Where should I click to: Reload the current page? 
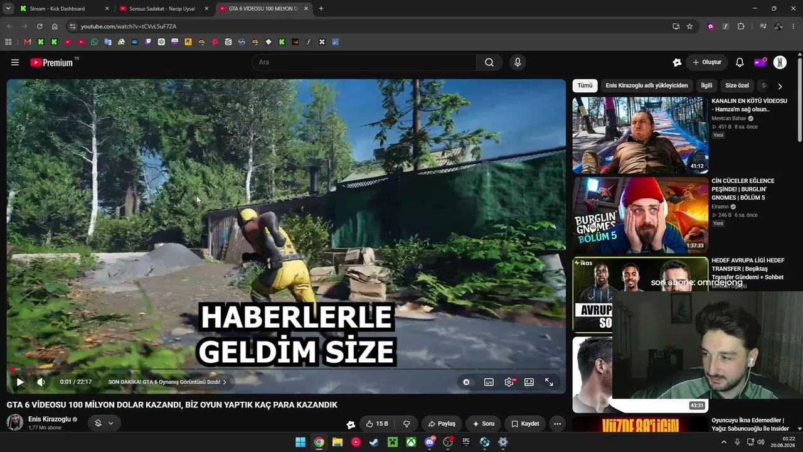tap(40, 26)
